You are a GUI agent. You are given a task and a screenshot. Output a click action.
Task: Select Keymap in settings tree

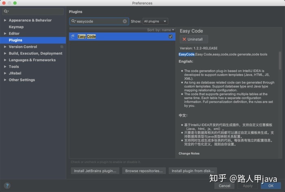[x=16, y=27]
